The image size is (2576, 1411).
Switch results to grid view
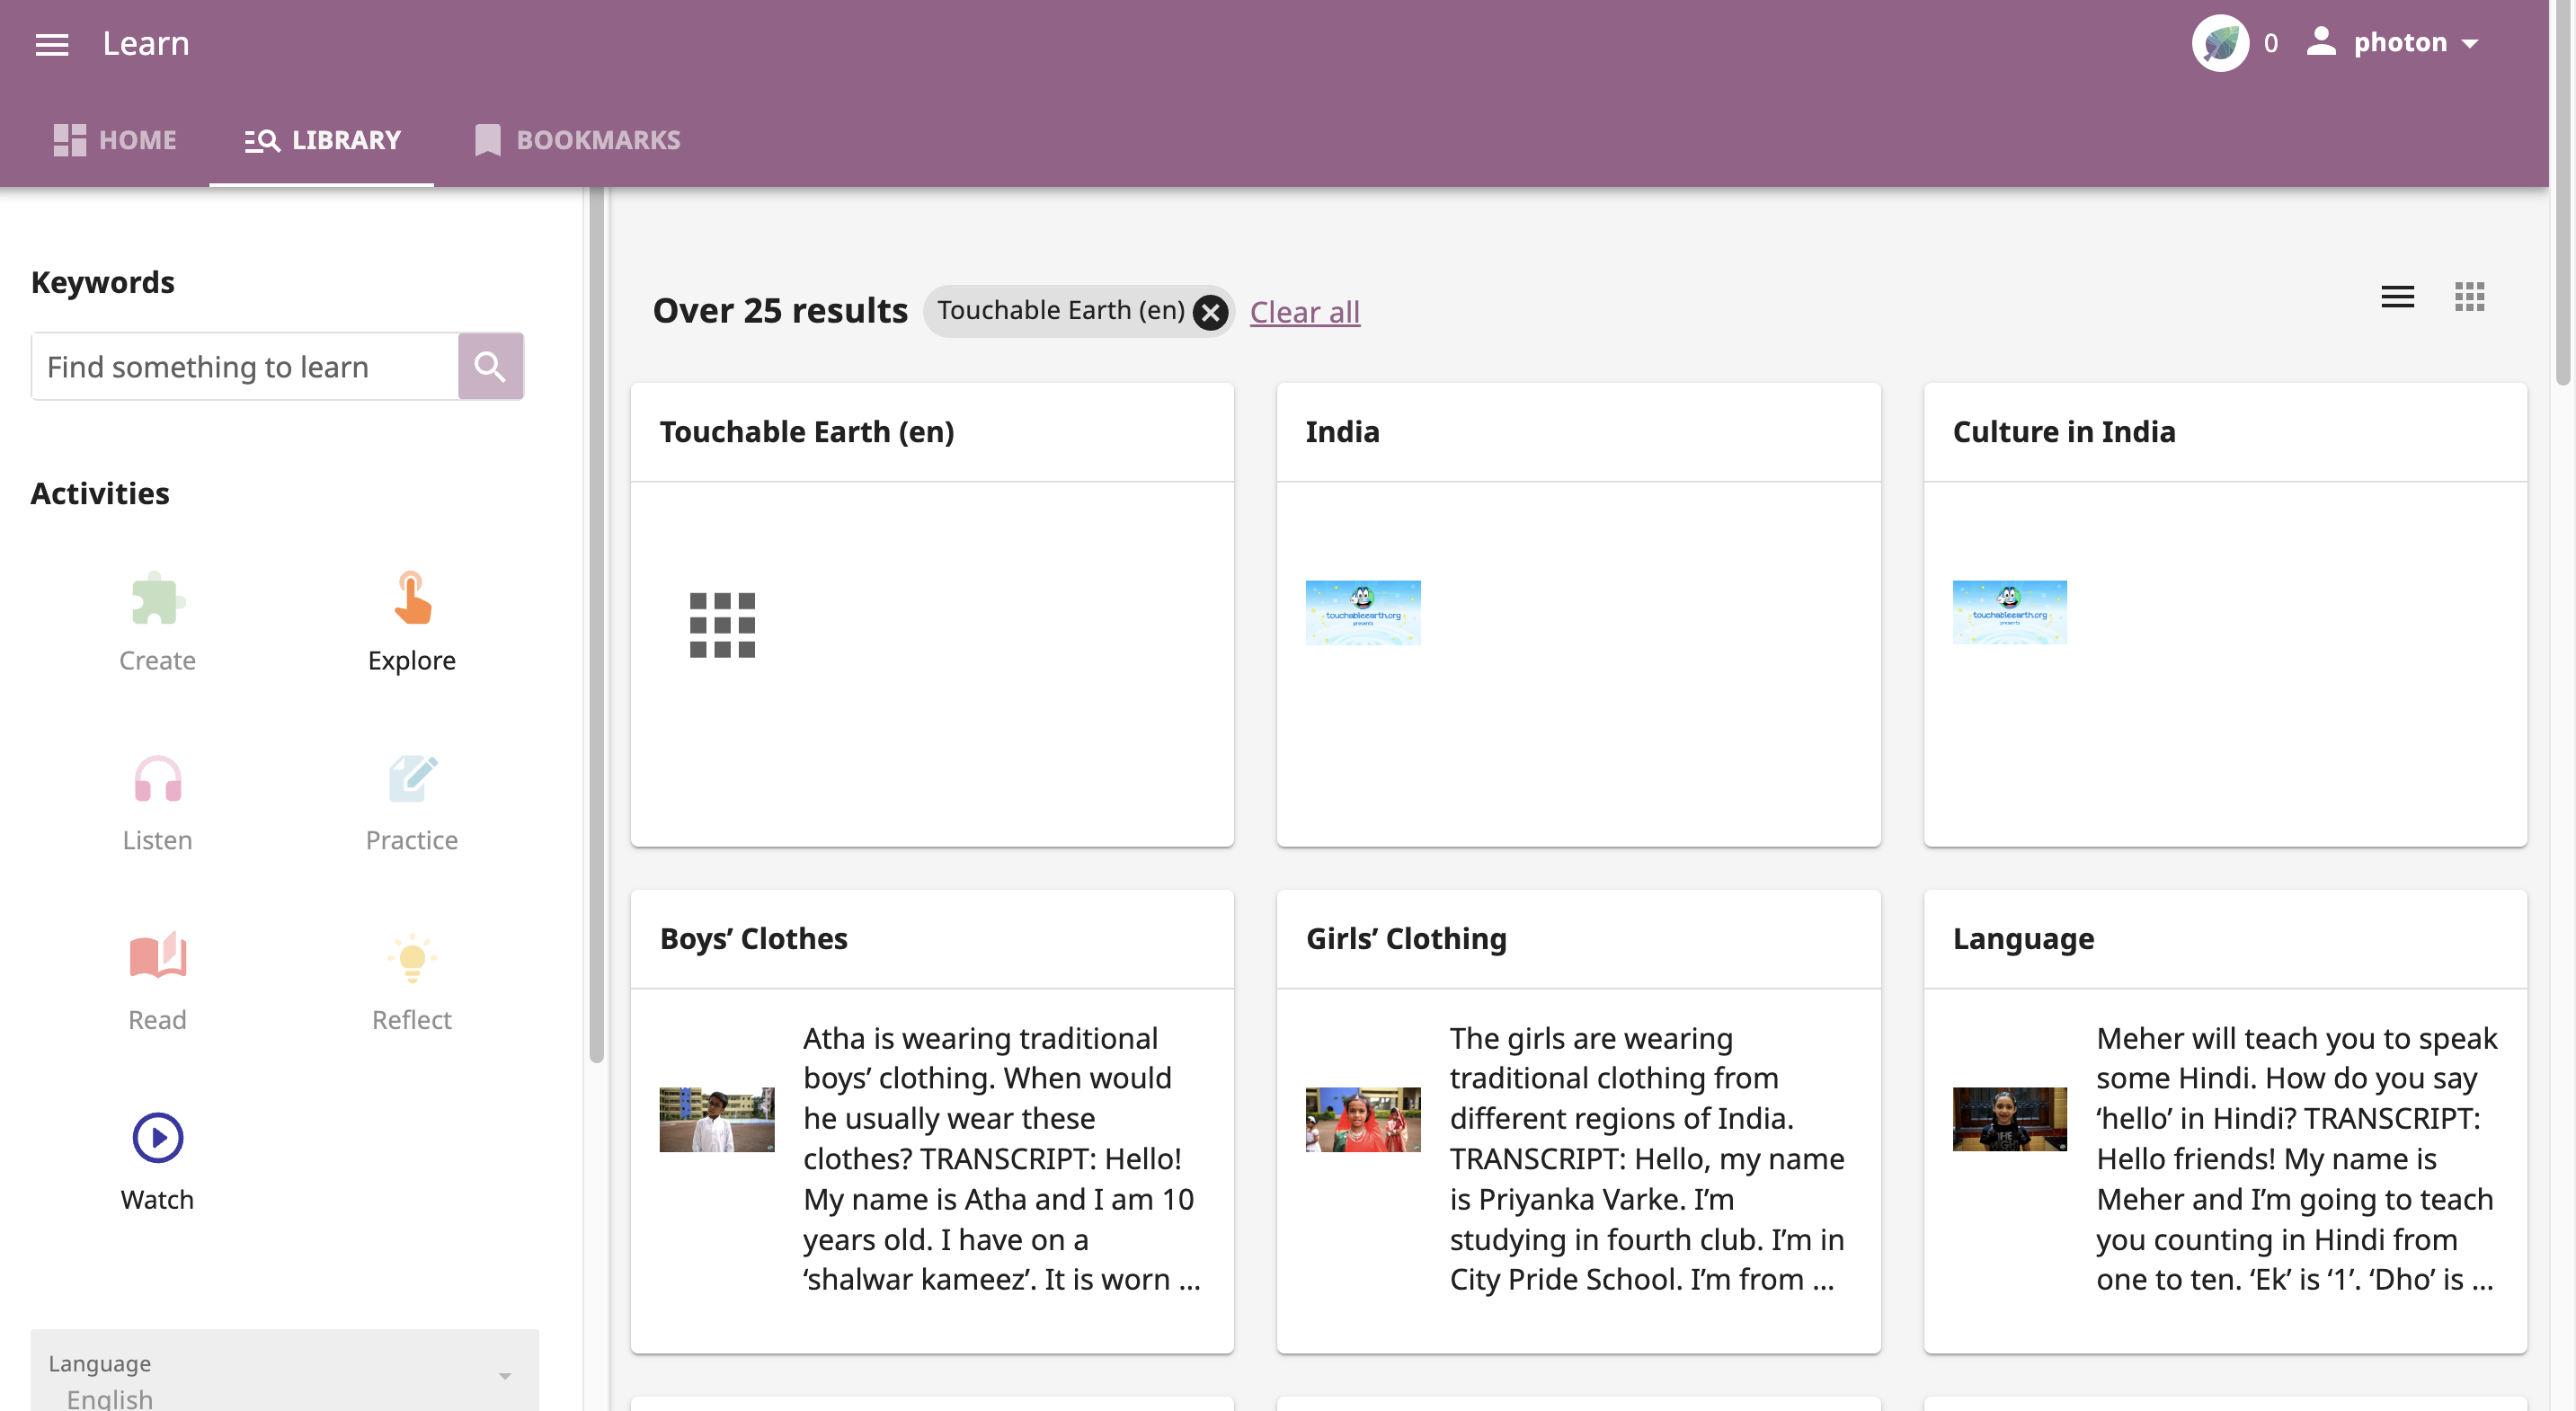click(2470, 297)
